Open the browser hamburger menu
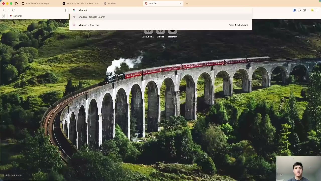 tap(317, 10)
